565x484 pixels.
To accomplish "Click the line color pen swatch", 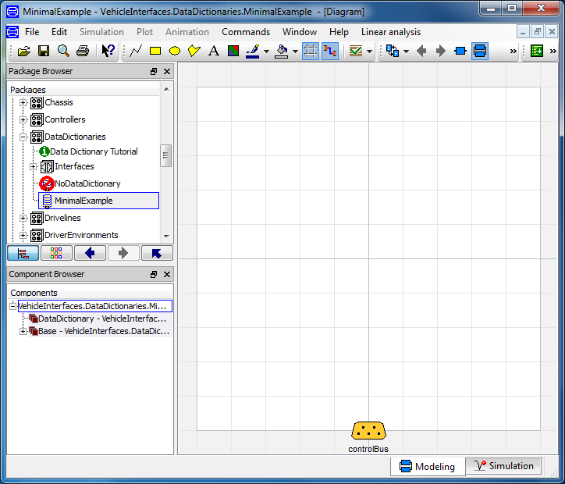I will point(252,51).
